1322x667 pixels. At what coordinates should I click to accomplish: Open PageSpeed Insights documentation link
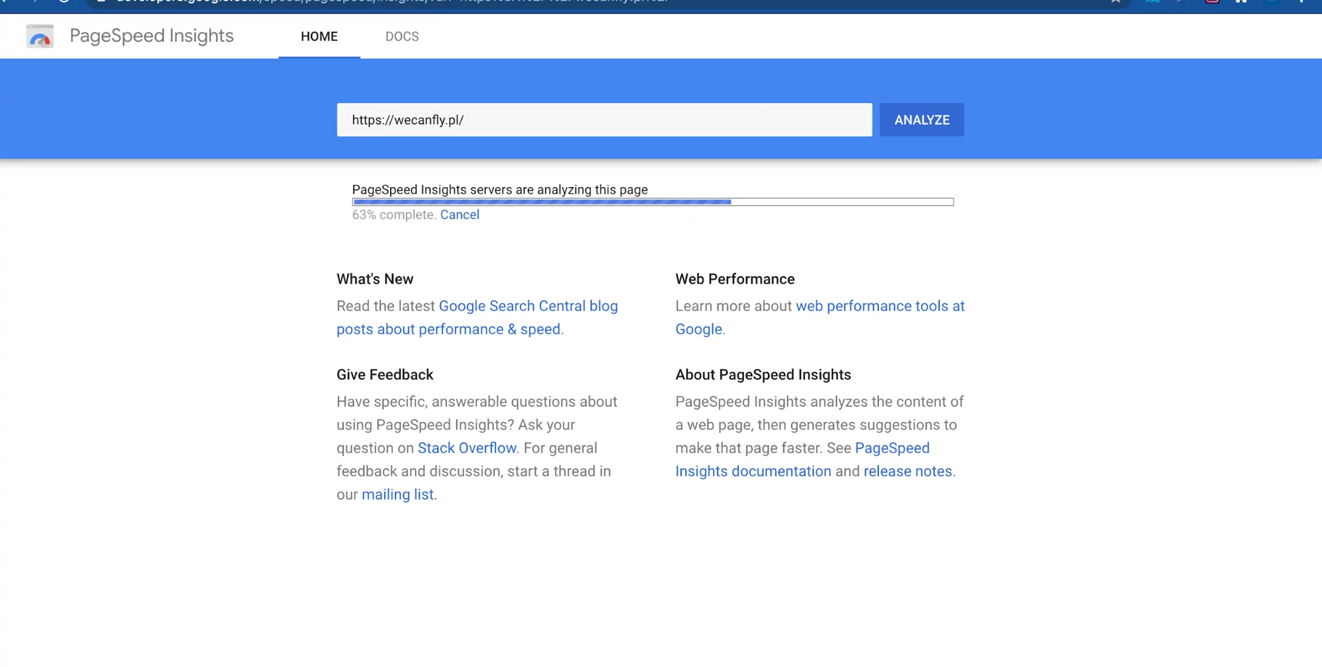click(x=802, y=459)
